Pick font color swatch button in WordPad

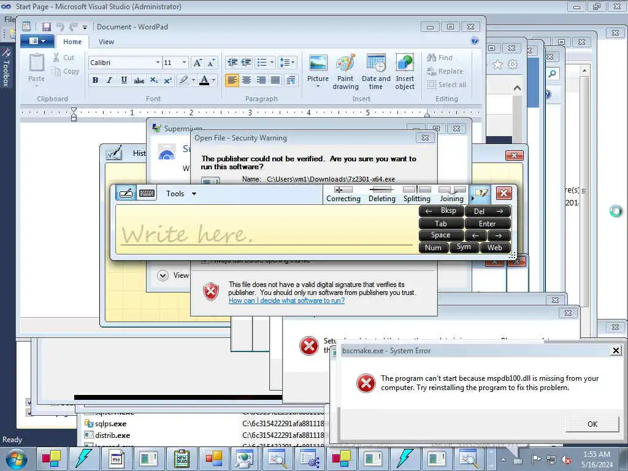click(x=204, y=80)
